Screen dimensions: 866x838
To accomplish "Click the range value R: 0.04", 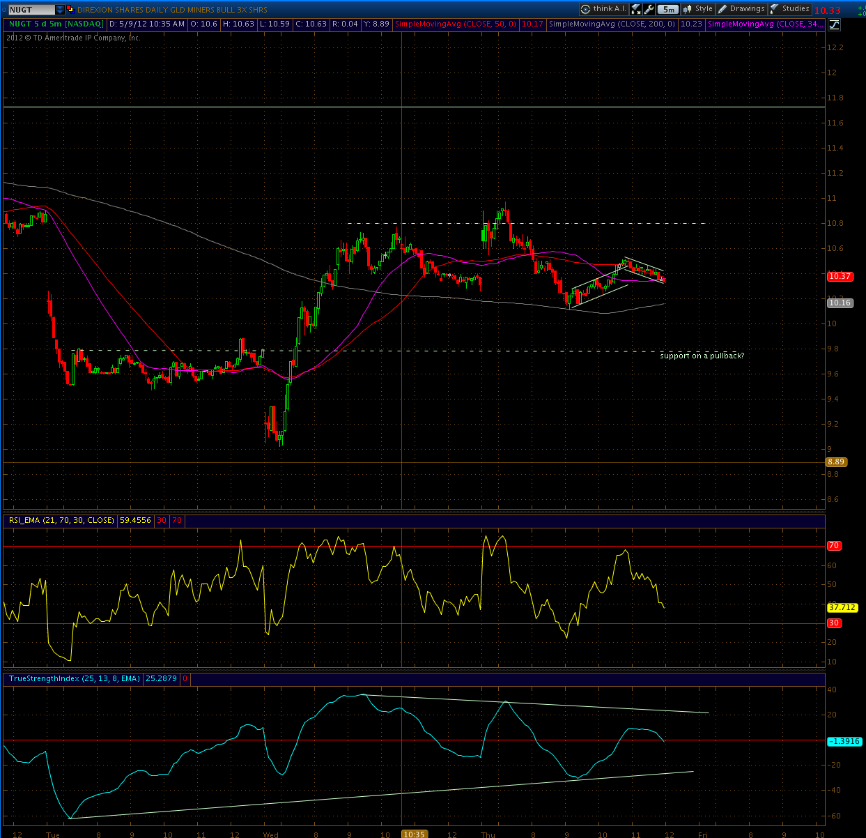I will click(345, 24).
